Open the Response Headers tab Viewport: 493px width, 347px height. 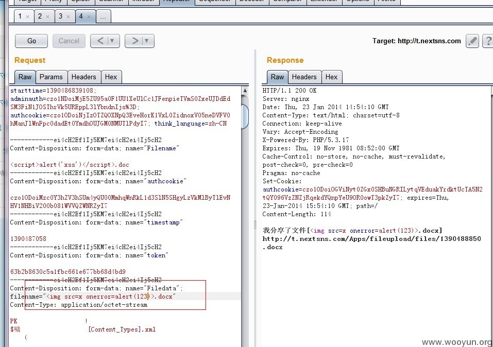(x=304, y=77)
